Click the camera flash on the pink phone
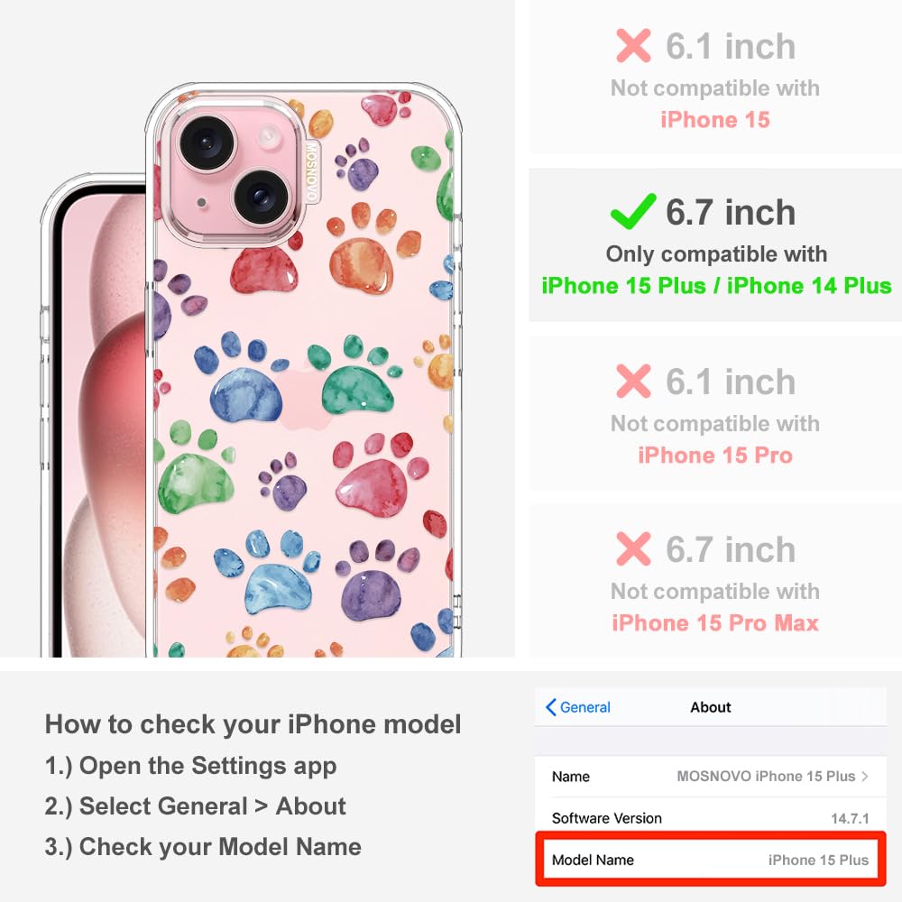Screen dimensions: 902x902 [x=269, y=136]
